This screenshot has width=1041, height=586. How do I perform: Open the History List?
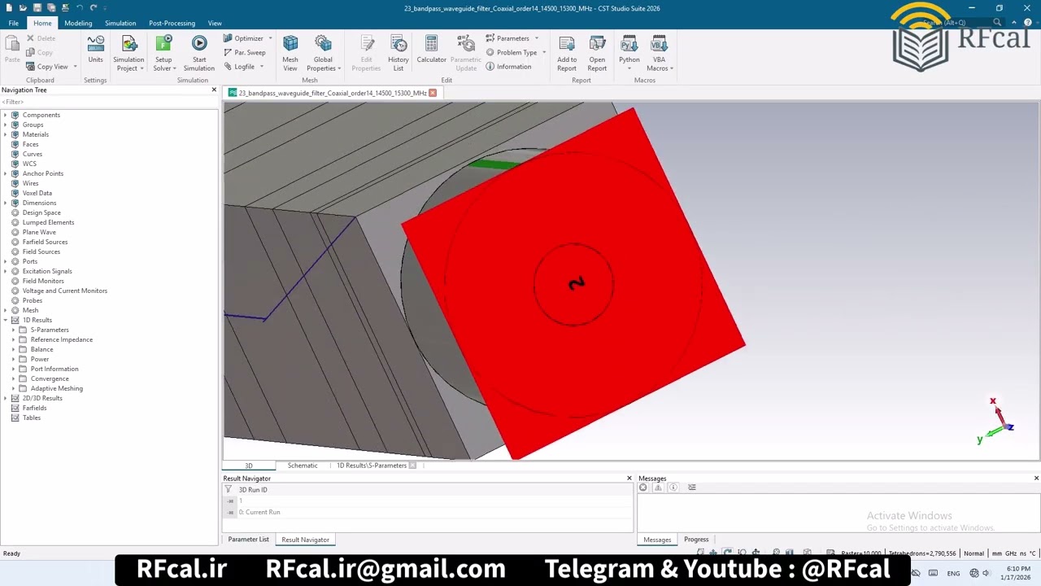pyautogui.click(x=399, y=54)
